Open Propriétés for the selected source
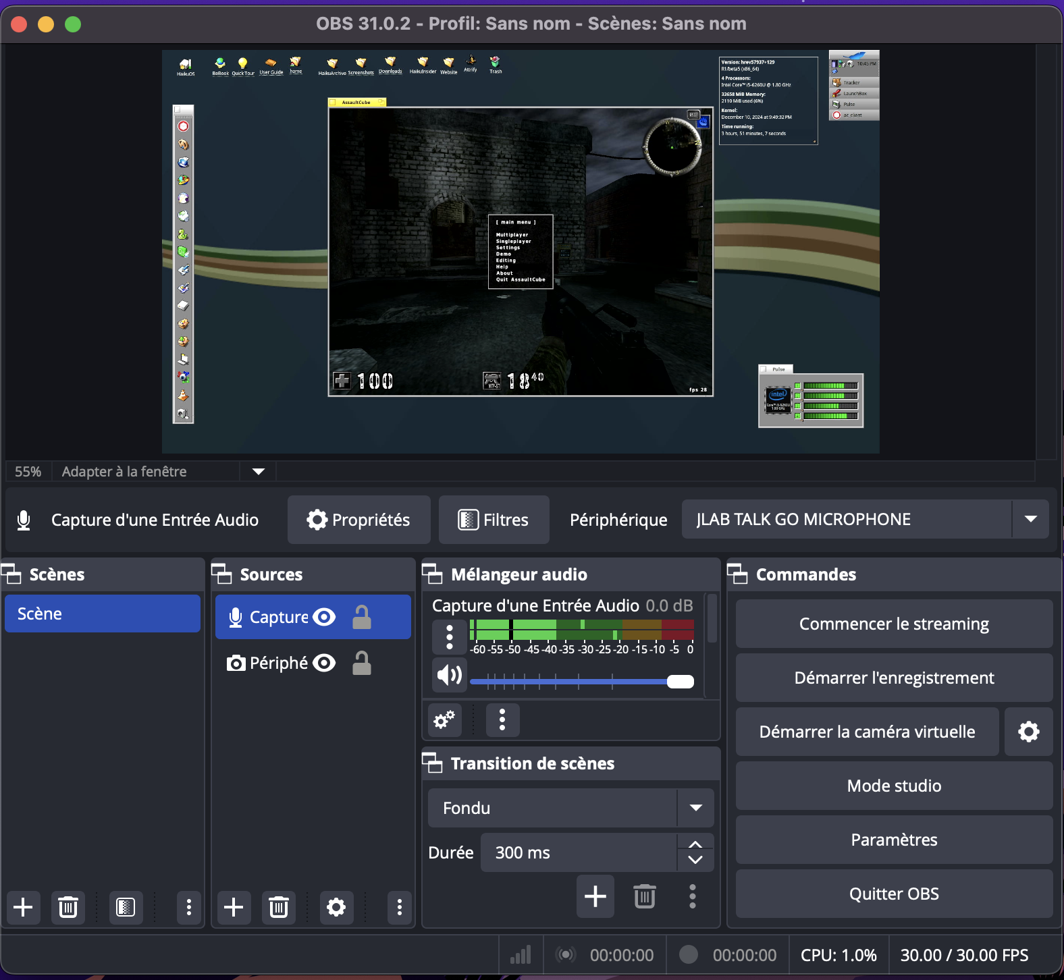Screen dimensions: 1064x980 click(359, 520)
